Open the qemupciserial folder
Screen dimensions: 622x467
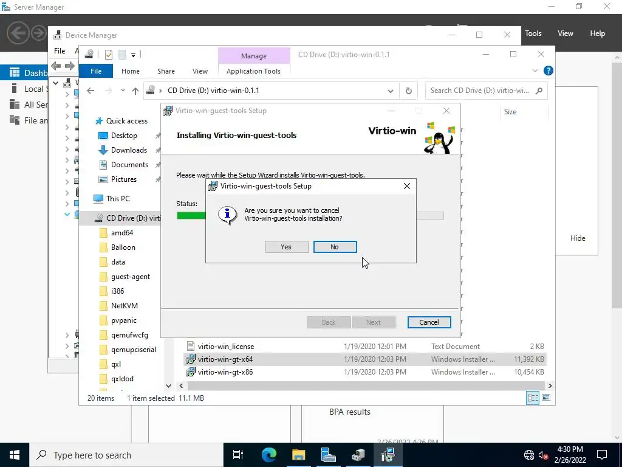(x=133, y=350)
